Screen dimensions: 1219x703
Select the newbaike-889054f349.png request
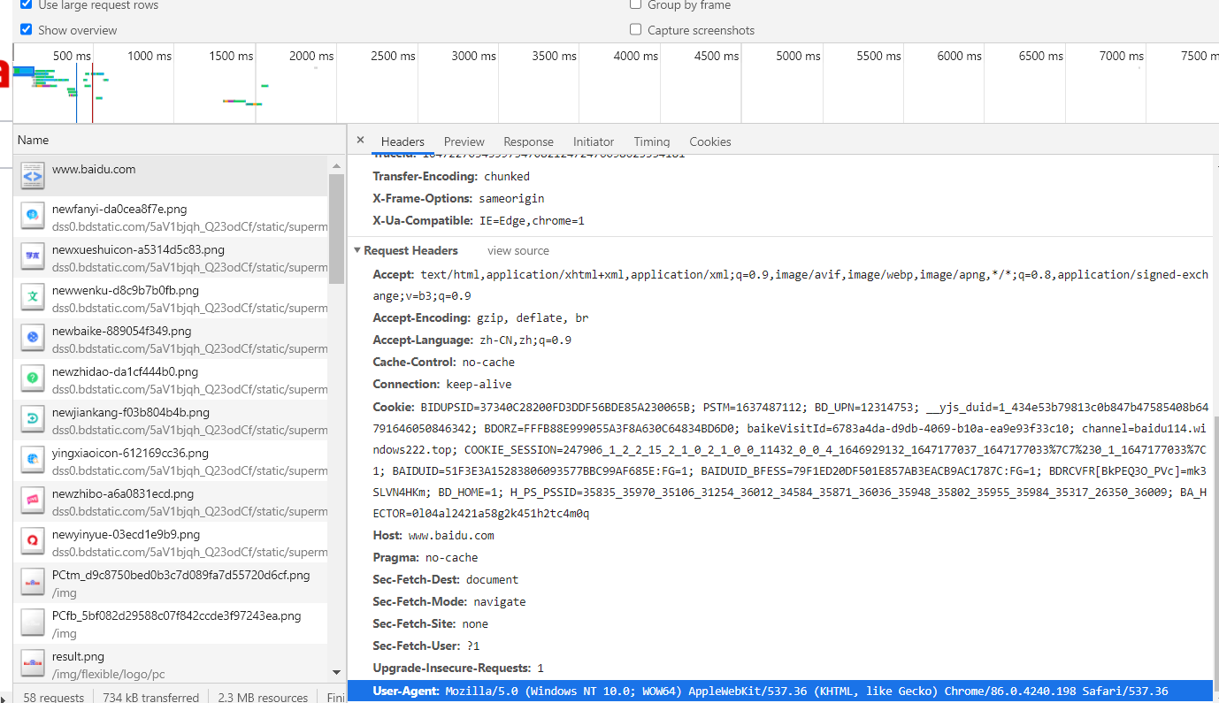[171, 338]
